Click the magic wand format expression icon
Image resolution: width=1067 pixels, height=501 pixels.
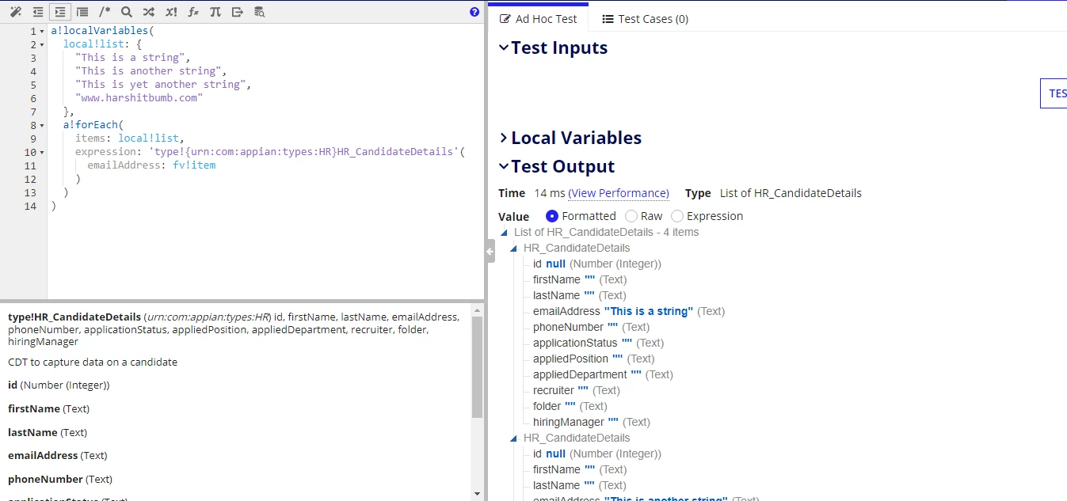click(x=16, y=12)
